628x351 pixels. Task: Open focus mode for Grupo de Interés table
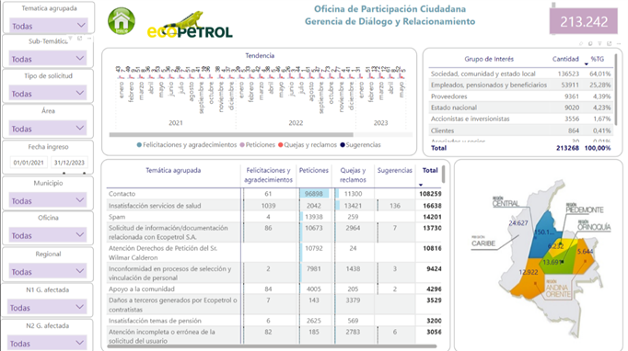point(610,43)
